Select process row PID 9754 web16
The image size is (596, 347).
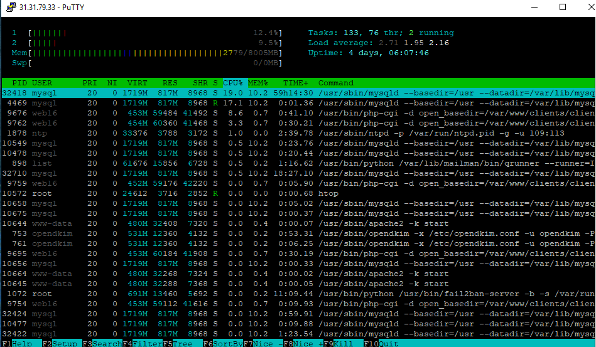coord(298,304)
